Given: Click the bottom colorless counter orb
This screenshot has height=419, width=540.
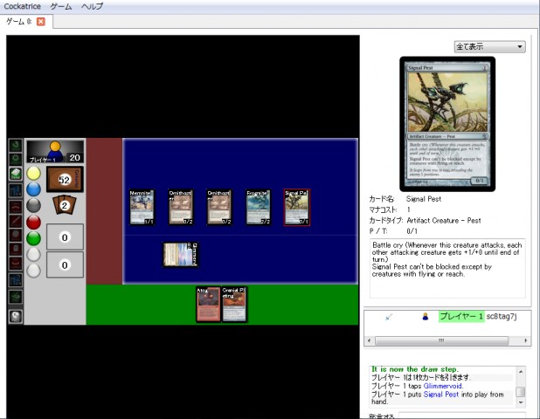Looking at the screenshot, I should (33, 271).
